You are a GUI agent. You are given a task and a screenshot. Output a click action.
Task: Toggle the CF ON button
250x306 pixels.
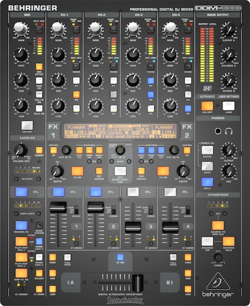(120, 257)
